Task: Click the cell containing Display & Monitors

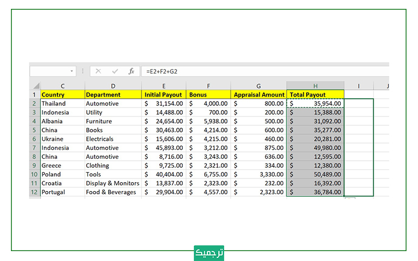Action: click(112, 183)
